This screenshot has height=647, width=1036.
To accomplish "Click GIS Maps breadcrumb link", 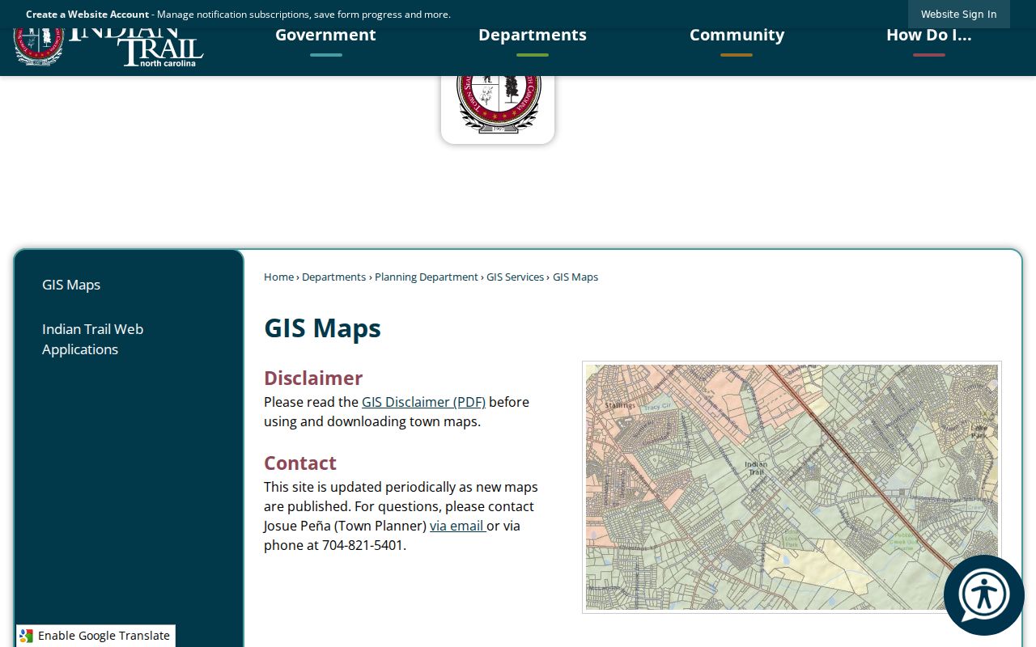I will 575,277.
